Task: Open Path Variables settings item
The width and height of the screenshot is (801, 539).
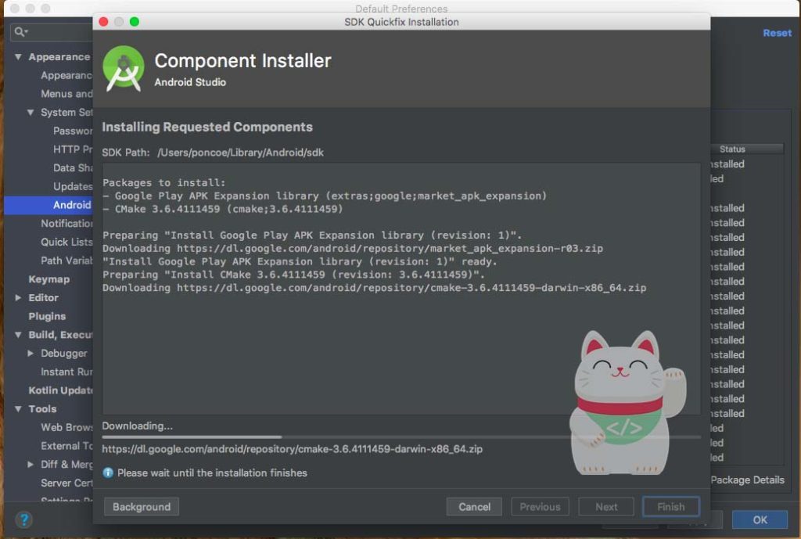Action: tap(67, 261)
